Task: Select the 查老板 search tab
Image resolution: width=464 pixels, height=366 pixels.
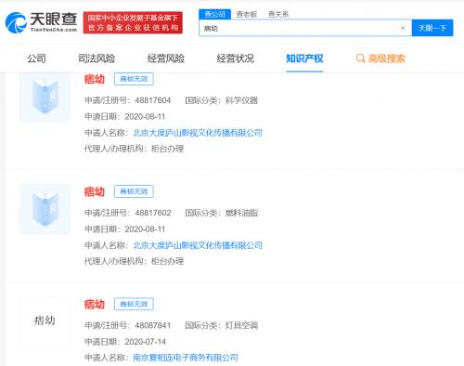Action: (247, 14)
